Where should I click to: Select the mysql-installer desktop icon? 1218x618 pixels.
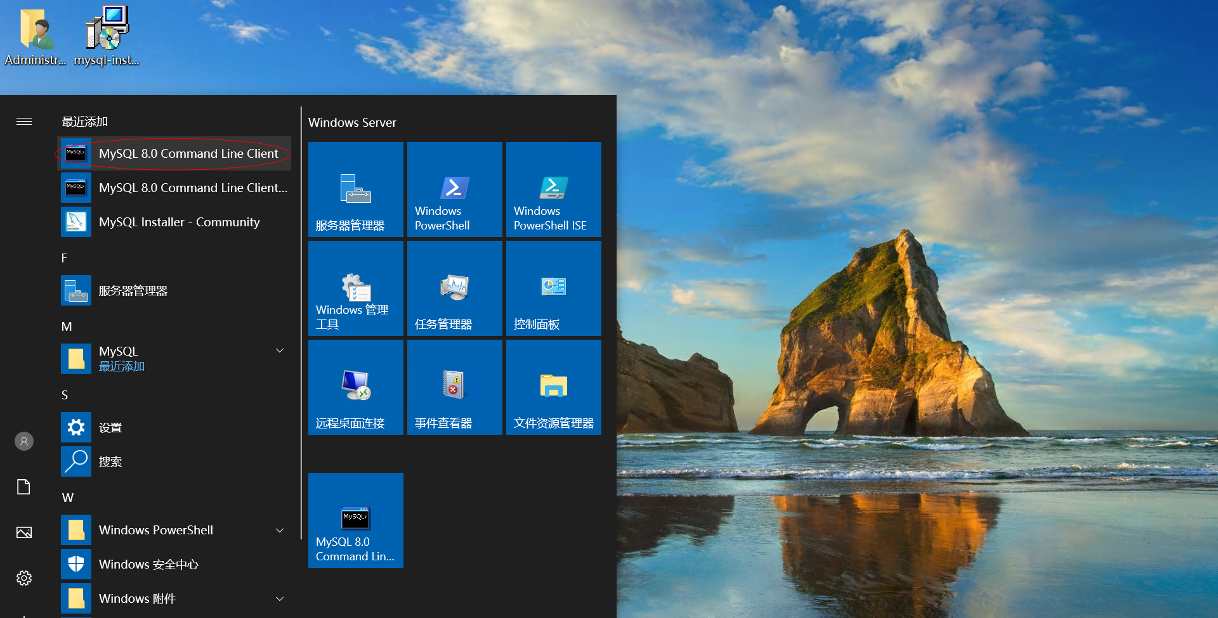click(x=107, y=36)
